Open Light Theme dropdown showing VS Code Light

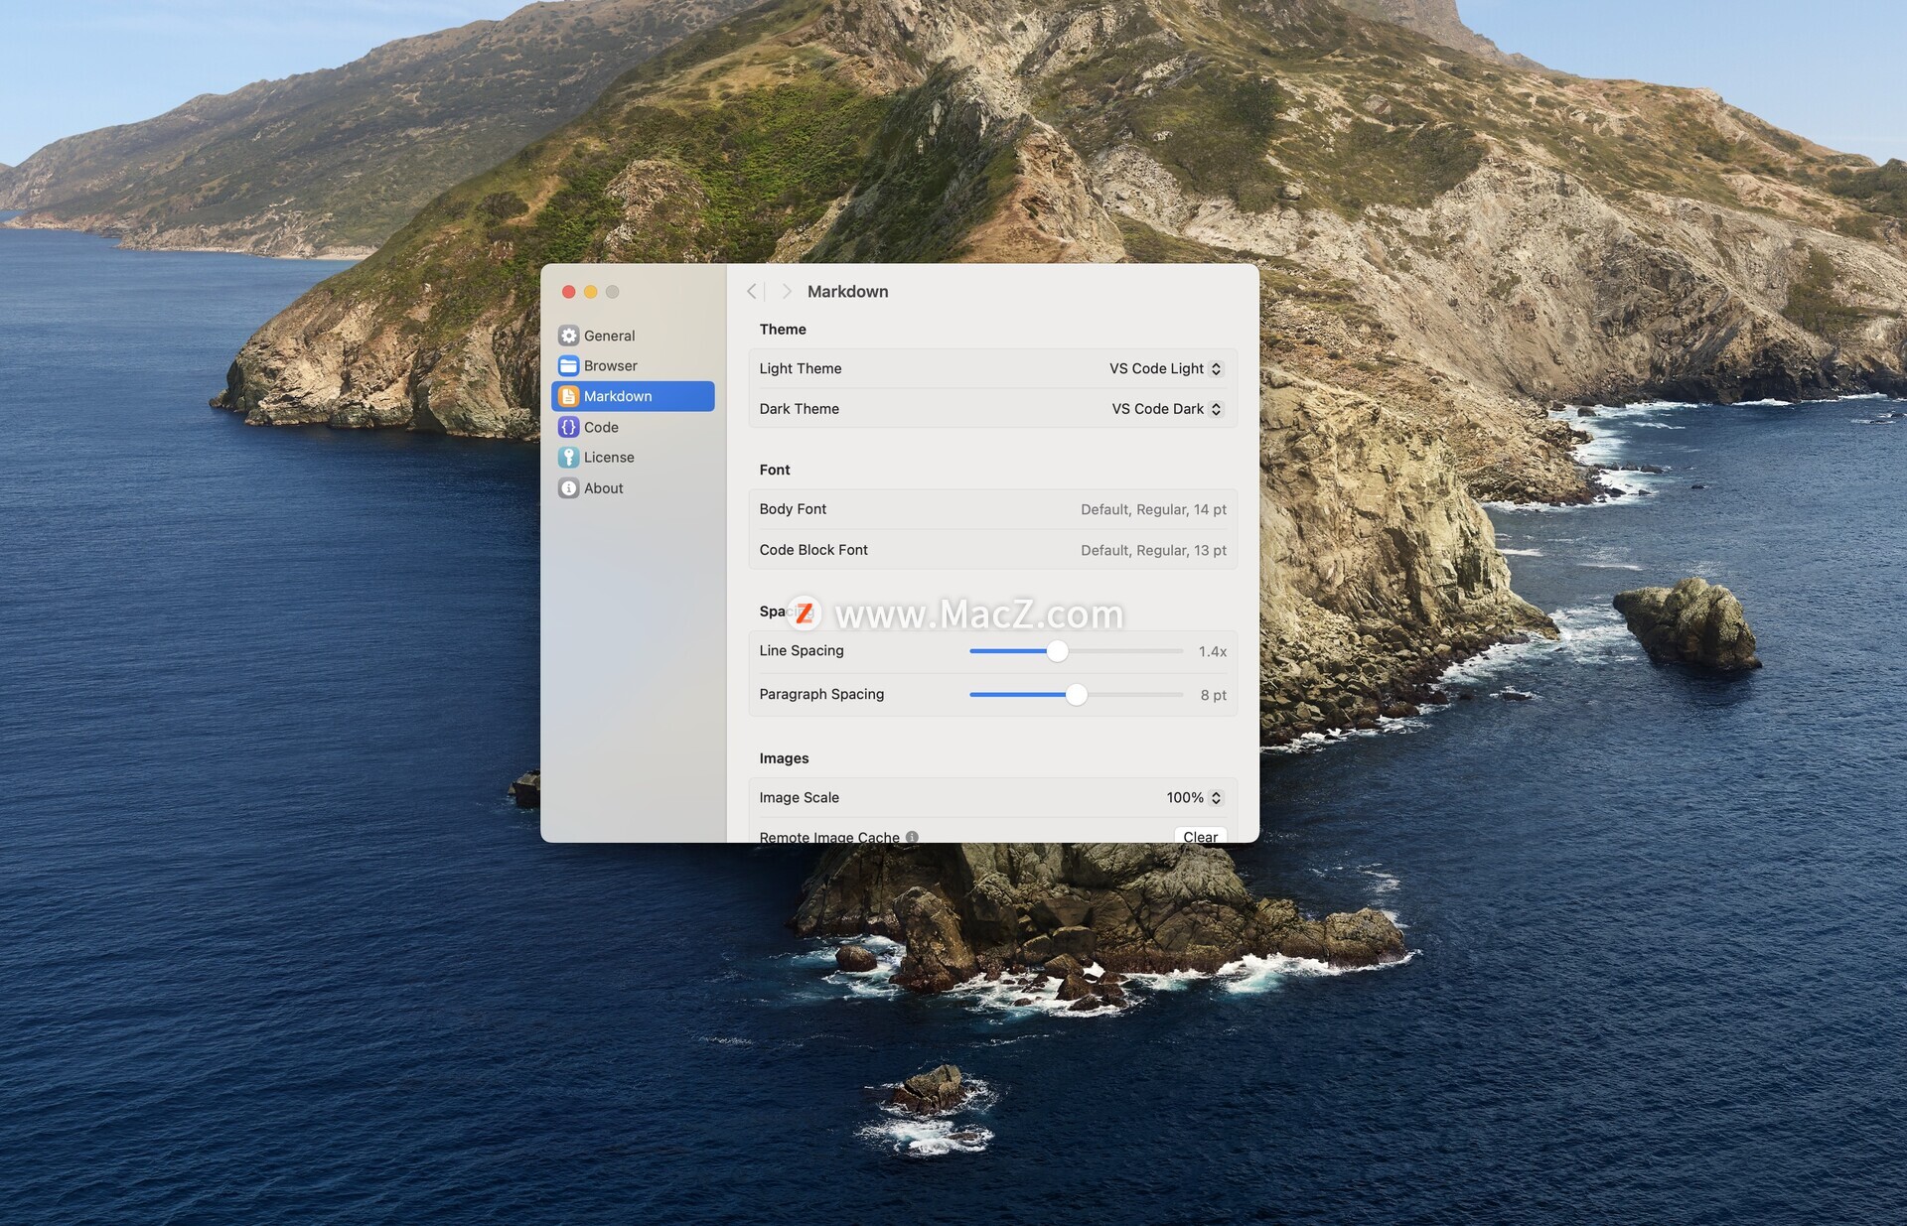pos(1166,368)
